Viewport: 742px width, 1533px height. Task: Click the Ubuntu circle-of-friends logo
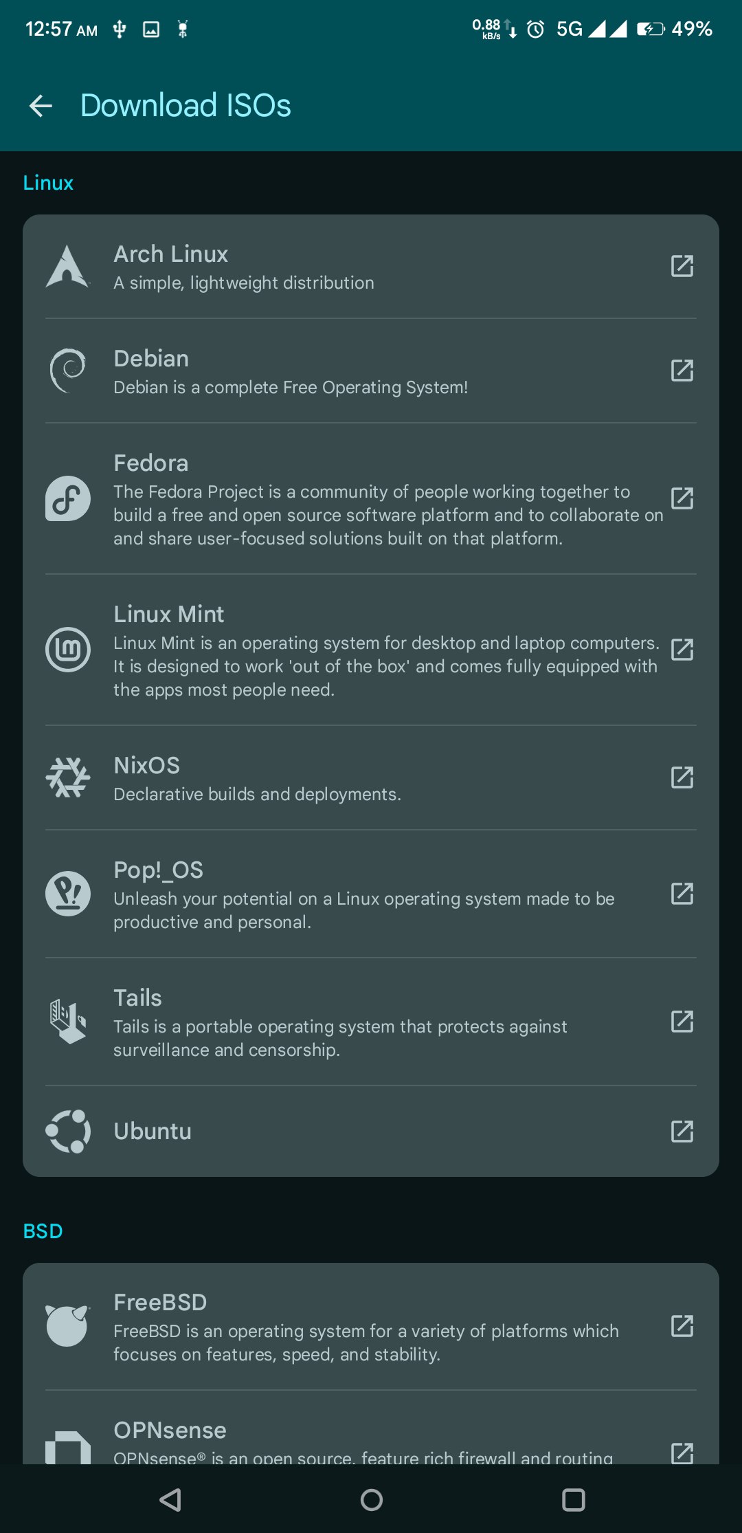coord(67,1132)
